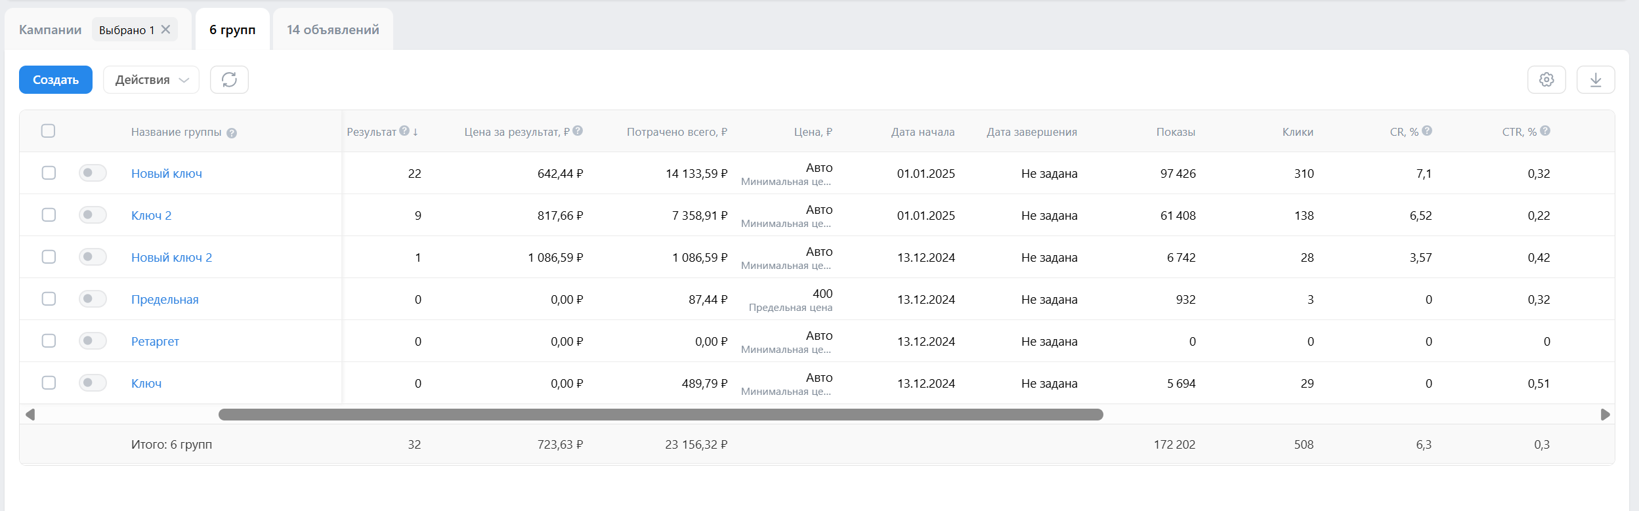This screenshot has height=511, width=1639.
Task: Select all groups with header checkbox
Action: 48,131
